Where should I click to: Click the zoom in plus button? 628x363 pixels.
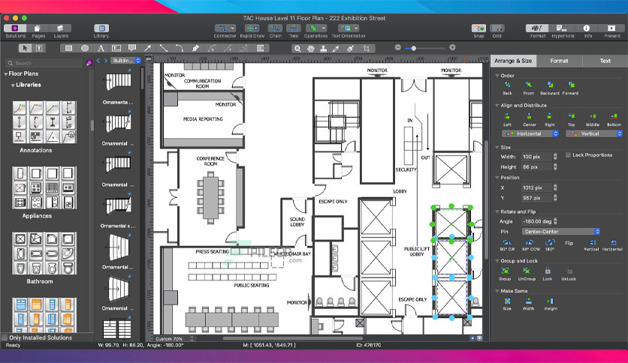click(452, 47)
